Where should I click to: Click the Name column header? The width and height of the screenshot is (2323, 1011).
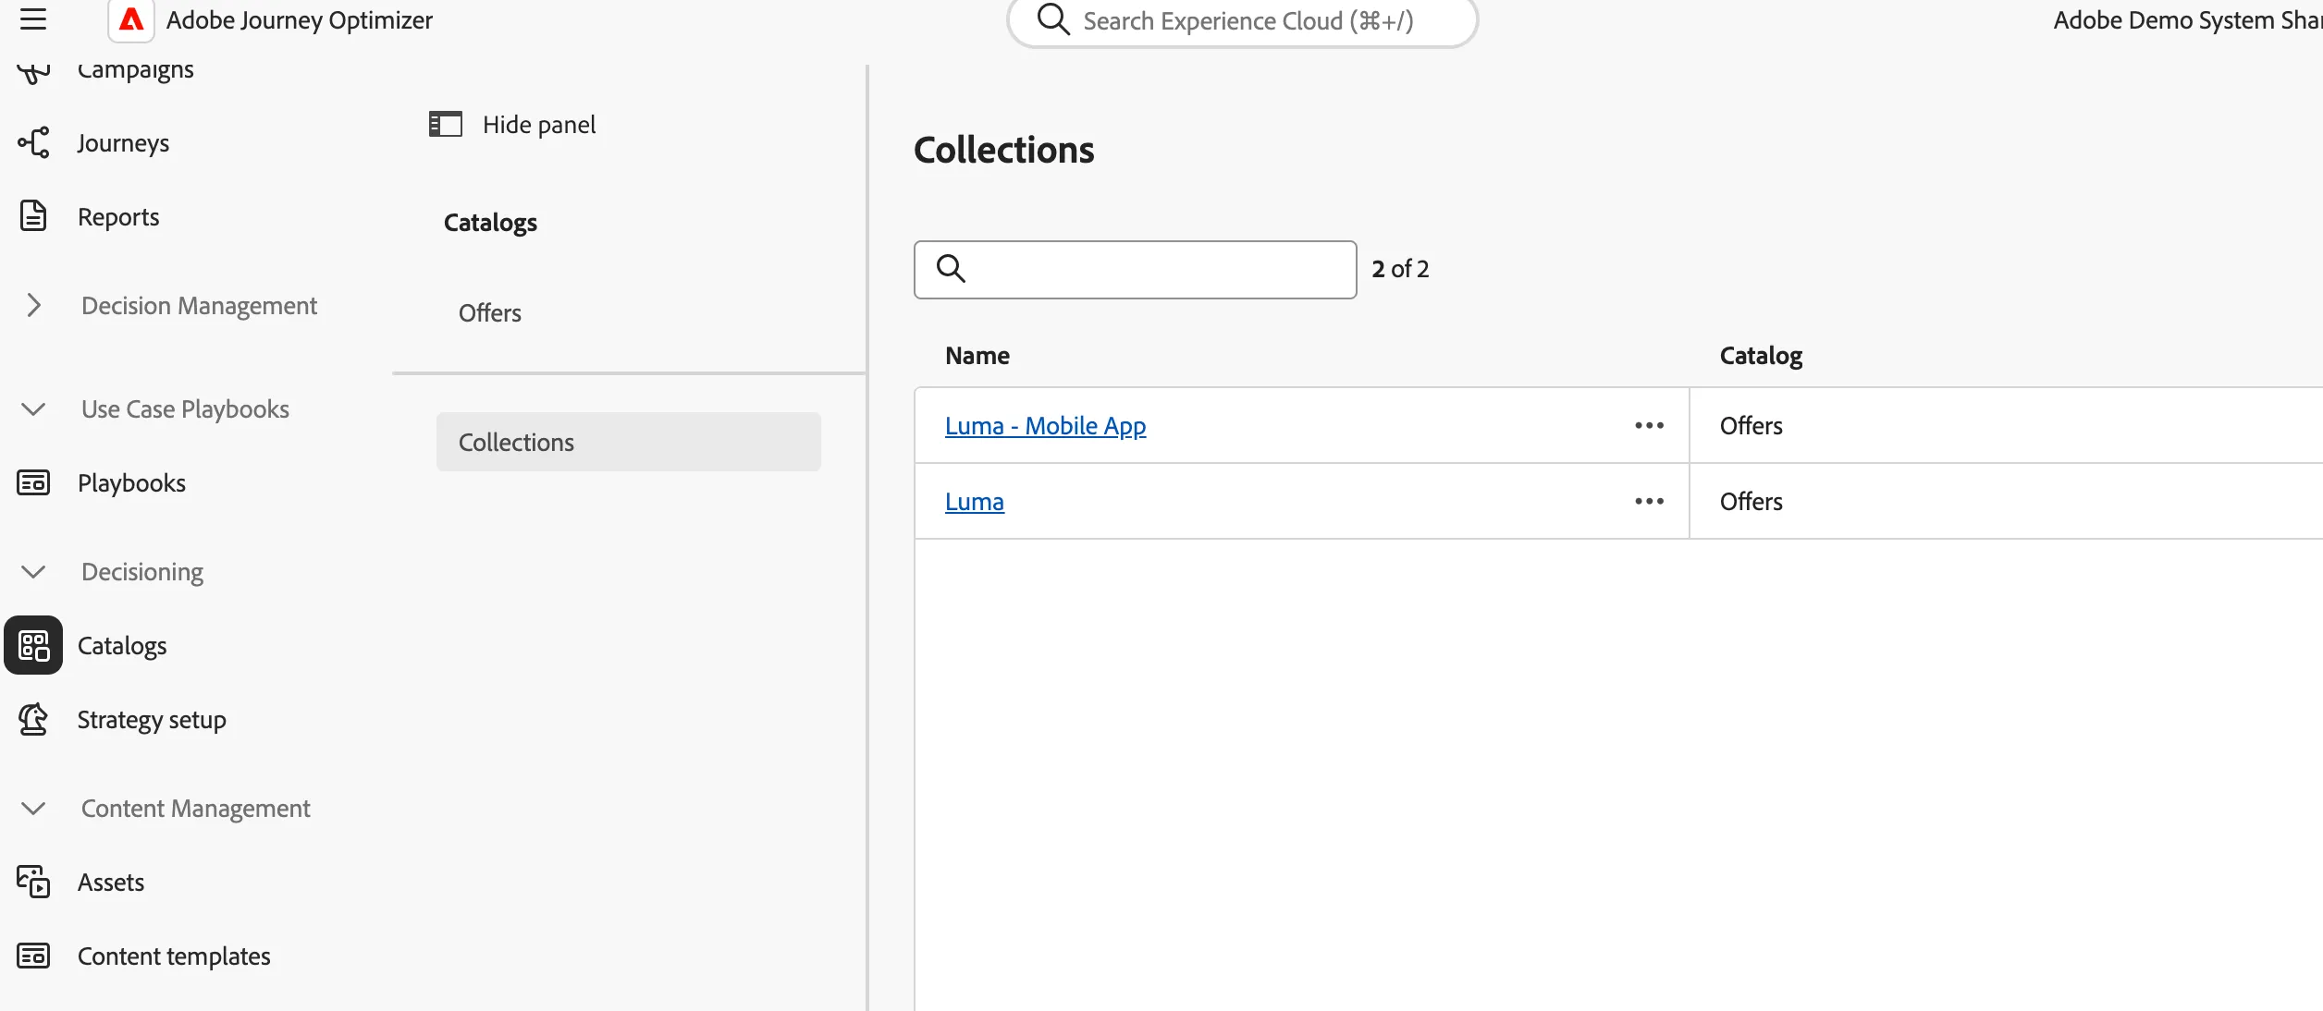[x=977, y=355]
